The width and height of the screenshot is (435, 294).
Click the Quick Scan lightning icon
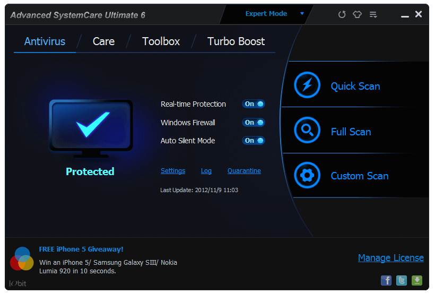tap(307, 85)
